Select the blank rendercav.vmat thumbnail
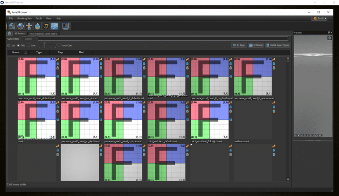Viewport: 339px width, 196px height. point(253,120)
